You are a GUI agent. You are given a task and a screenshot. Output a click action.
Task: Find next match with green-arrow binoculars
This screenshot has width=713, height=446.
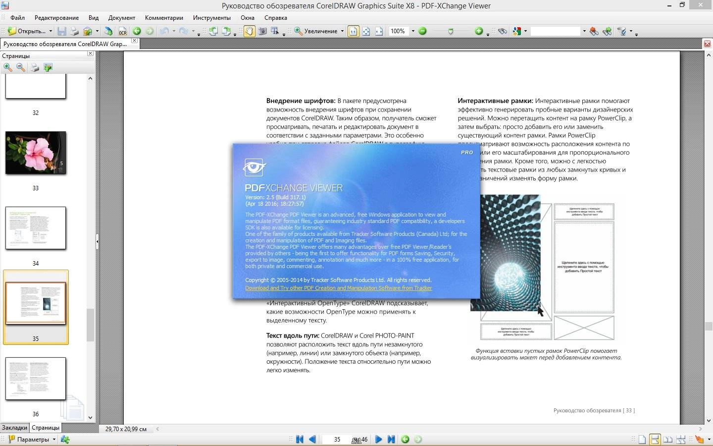tap(607, 31)
